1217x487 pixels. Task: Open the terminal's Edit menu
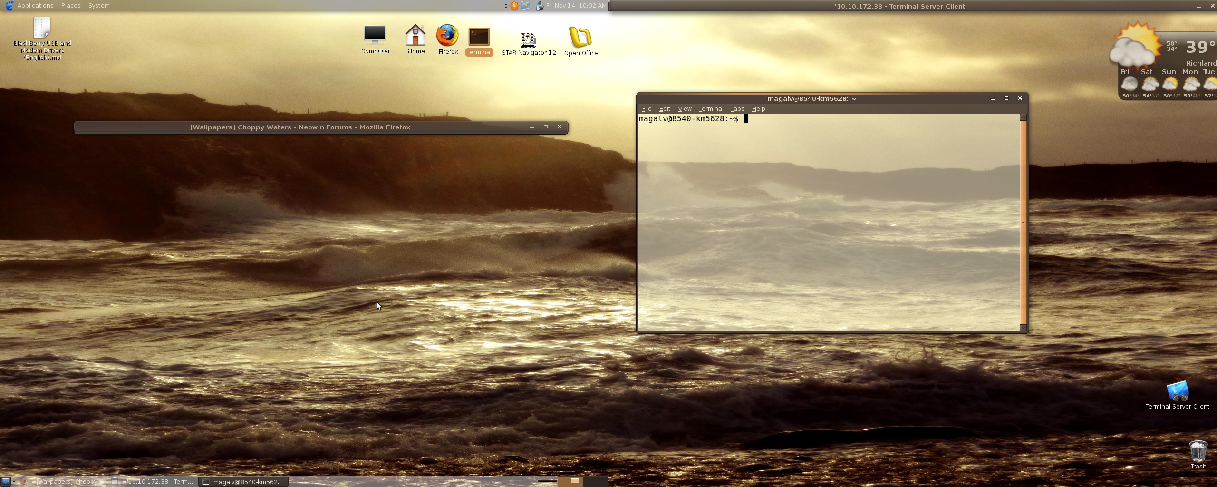[664, 109]
